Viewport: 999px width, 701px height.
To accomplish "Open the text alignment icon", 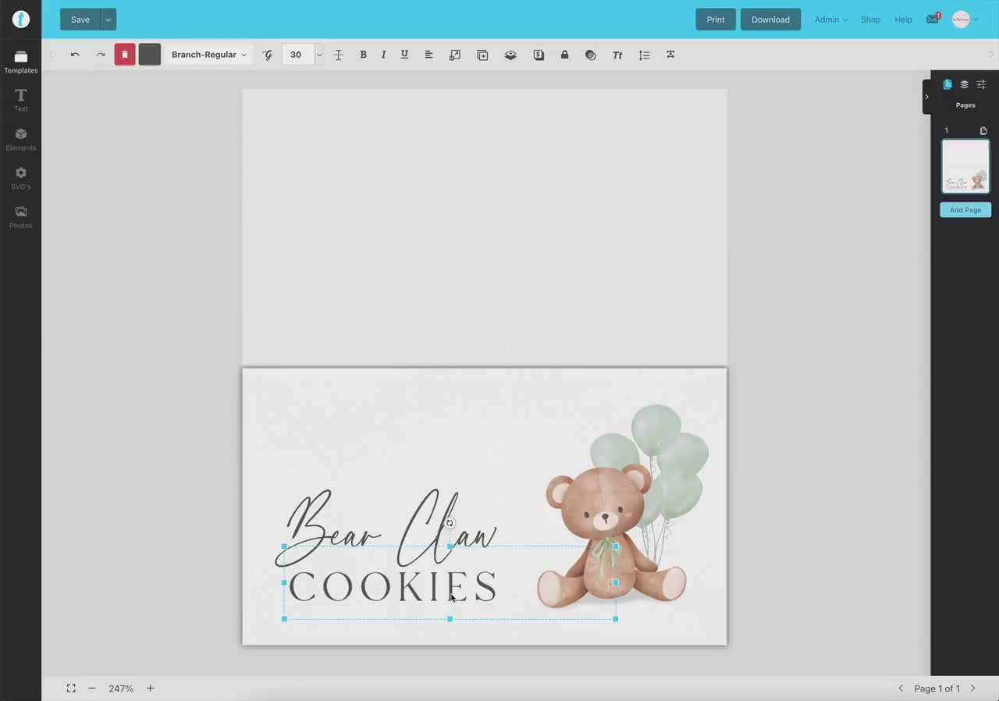I will click(x=428, y=55).
